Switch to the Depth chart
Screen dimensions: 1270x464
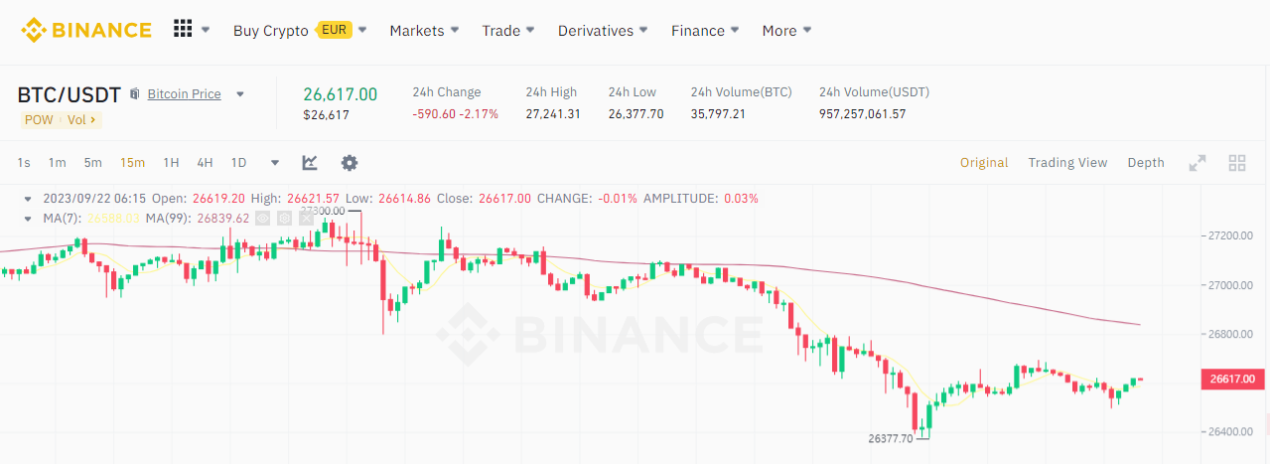coord(1146,163)
